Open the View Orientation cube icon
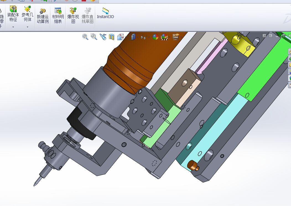Viewport: 291px width, 206px height. [x=120, y=37]
